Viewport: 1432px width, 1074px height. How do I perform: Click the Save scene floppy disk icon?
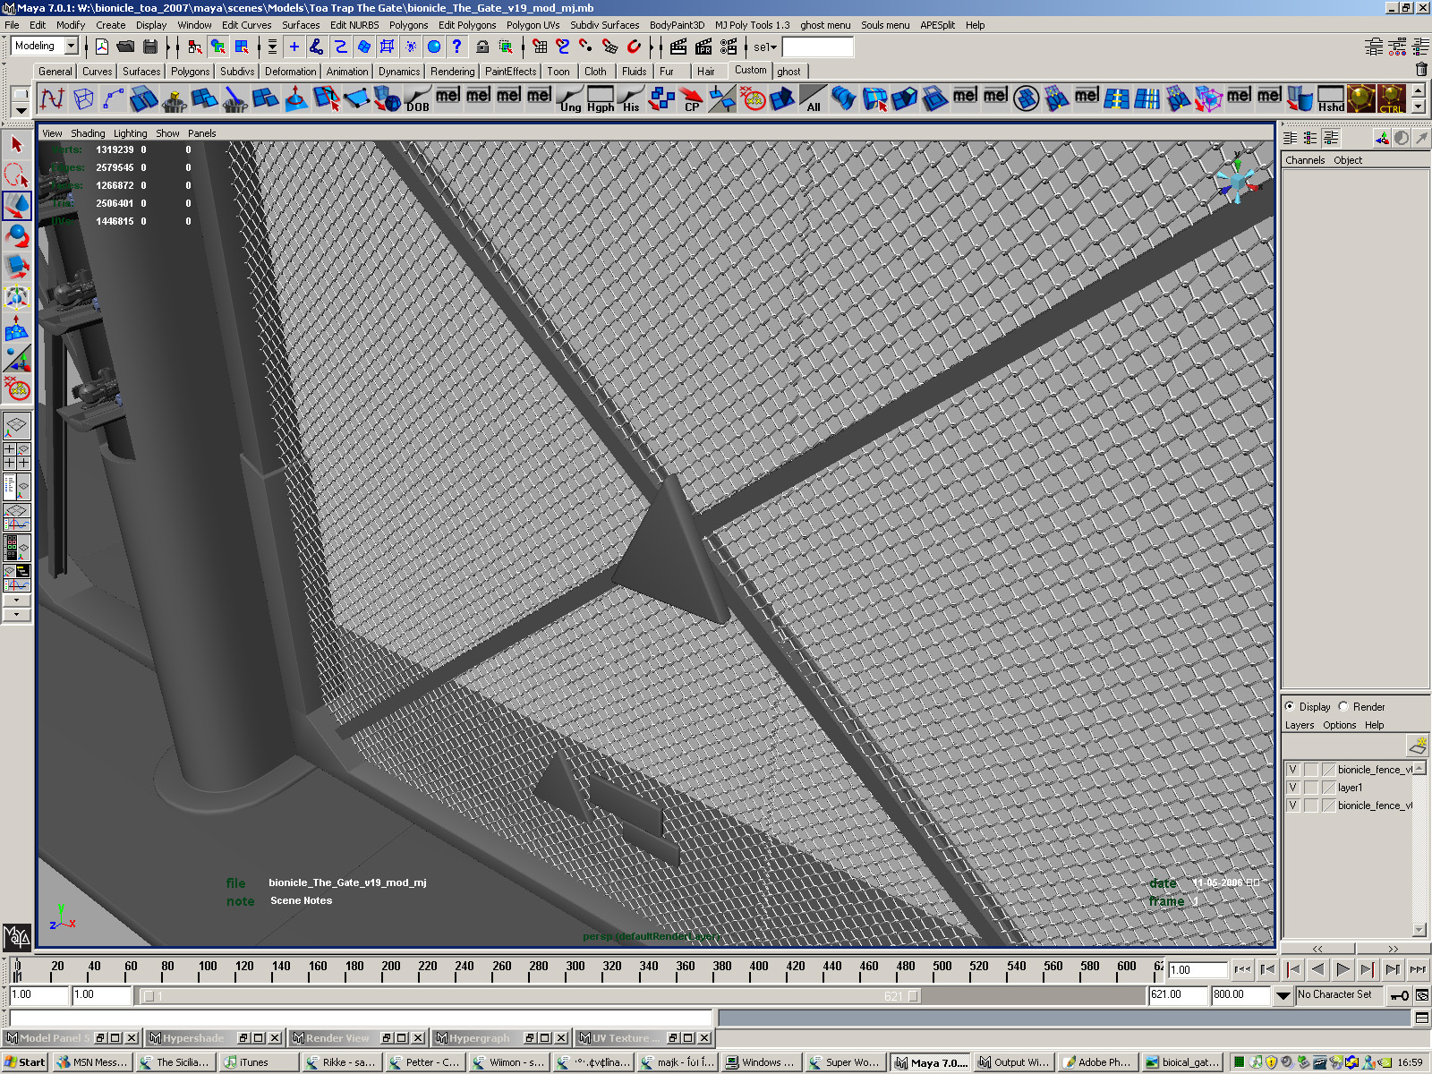click(x=150, y=47)
